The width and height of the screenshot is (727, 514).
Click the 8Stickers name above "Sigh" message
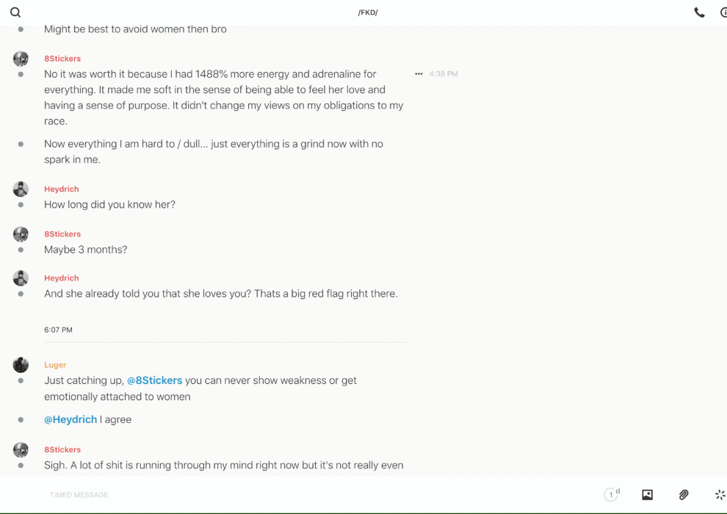(62, 449)
